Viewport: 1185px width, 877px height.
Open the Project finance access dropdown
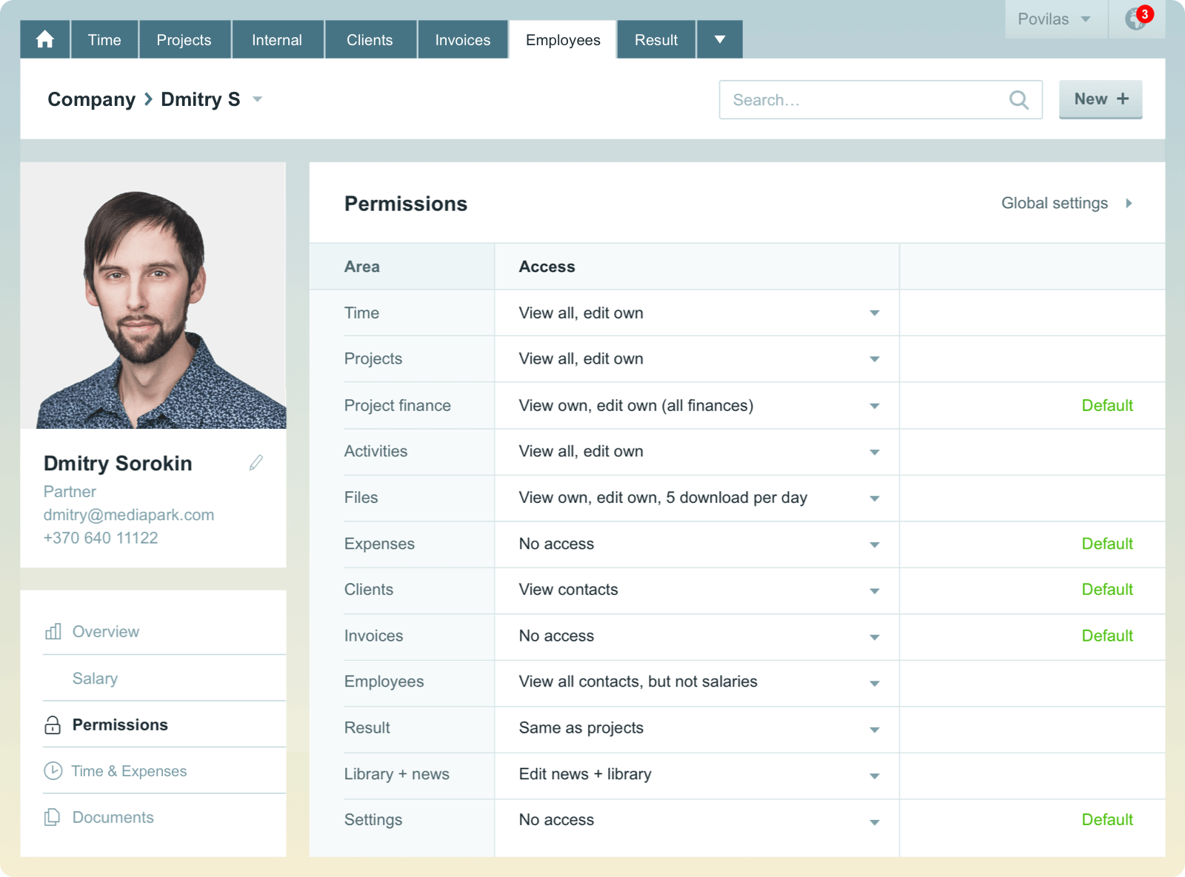tap(874, 406)
